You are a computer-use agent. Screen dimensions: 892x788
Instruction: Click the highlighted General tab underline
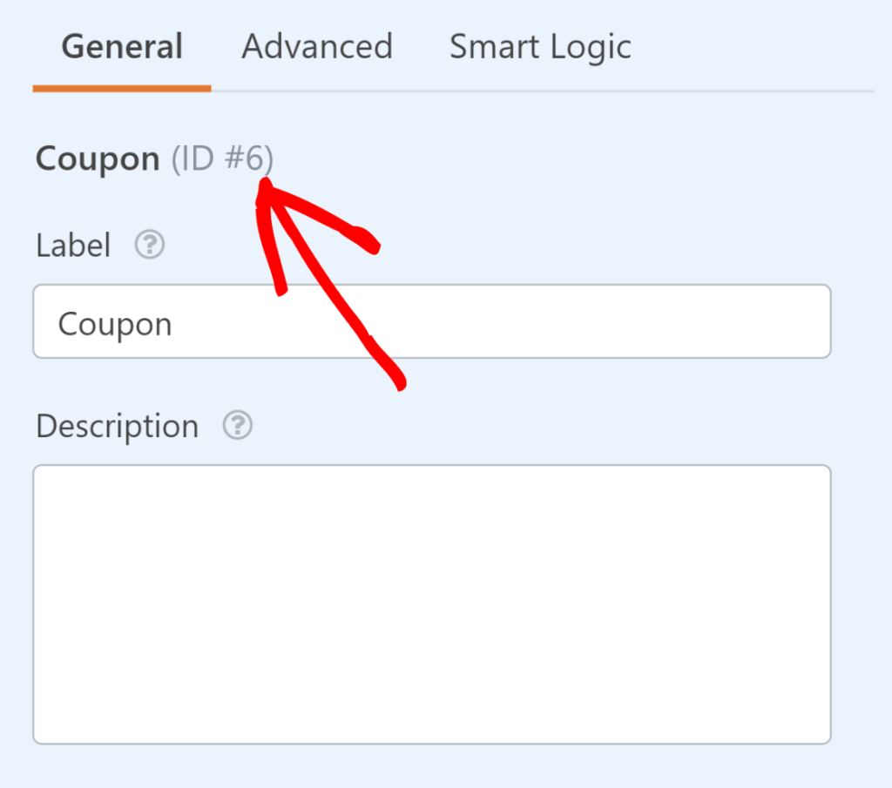point(122,86)
